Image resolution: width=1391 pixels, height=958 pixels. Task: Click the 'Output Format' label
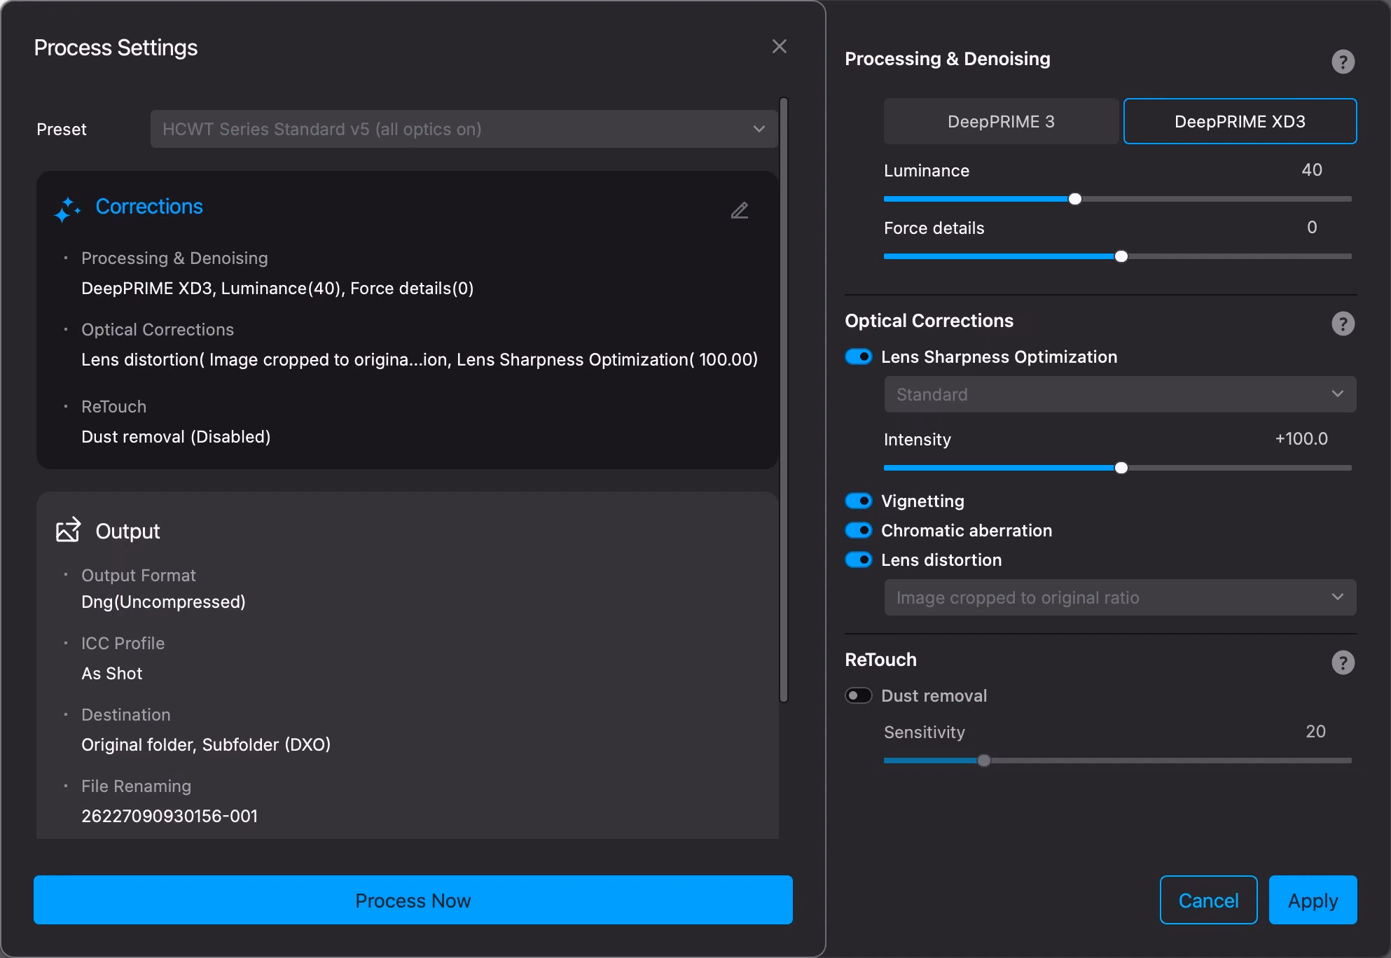click(138, 576)
